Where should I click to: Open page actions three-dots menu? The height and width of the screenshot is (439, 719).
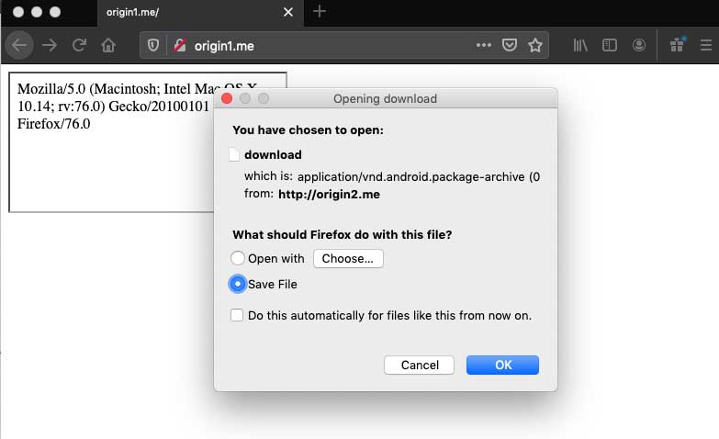pyautogui.click(x=484, y=44)
